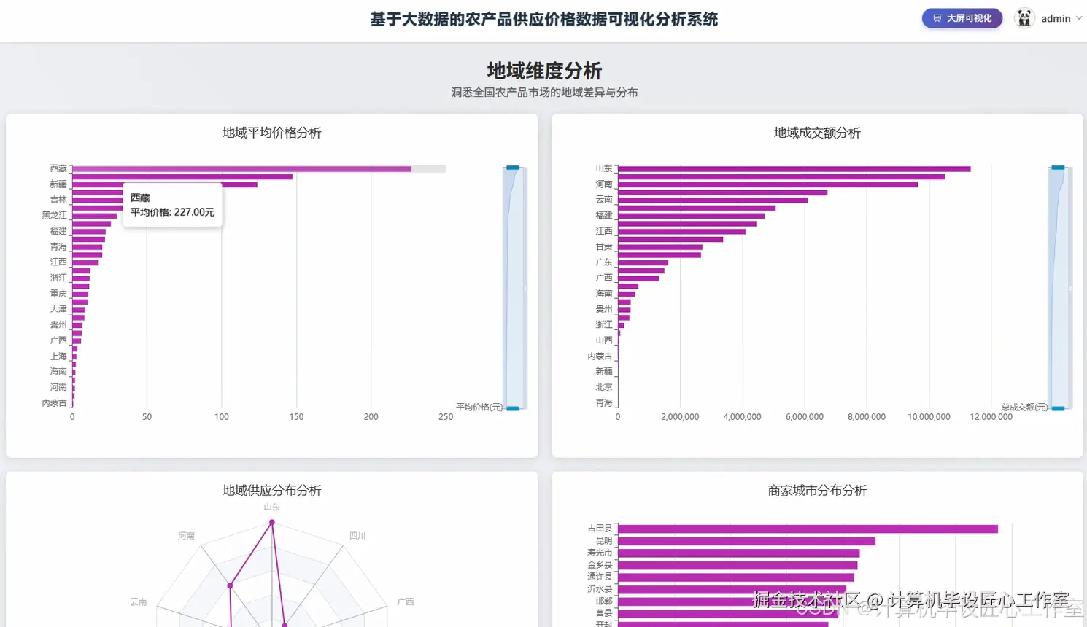This screenshot has height=627, width=1087.
Task: Click the 山西 label in turnover chart
Action: (x=604, y=340)
